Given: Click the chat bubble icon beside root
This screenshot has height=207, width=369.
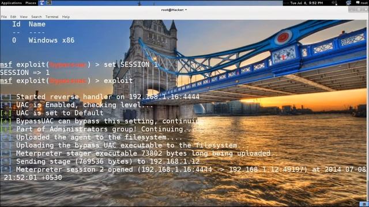Looking at the screenshot, I should [x=357, y=2].
